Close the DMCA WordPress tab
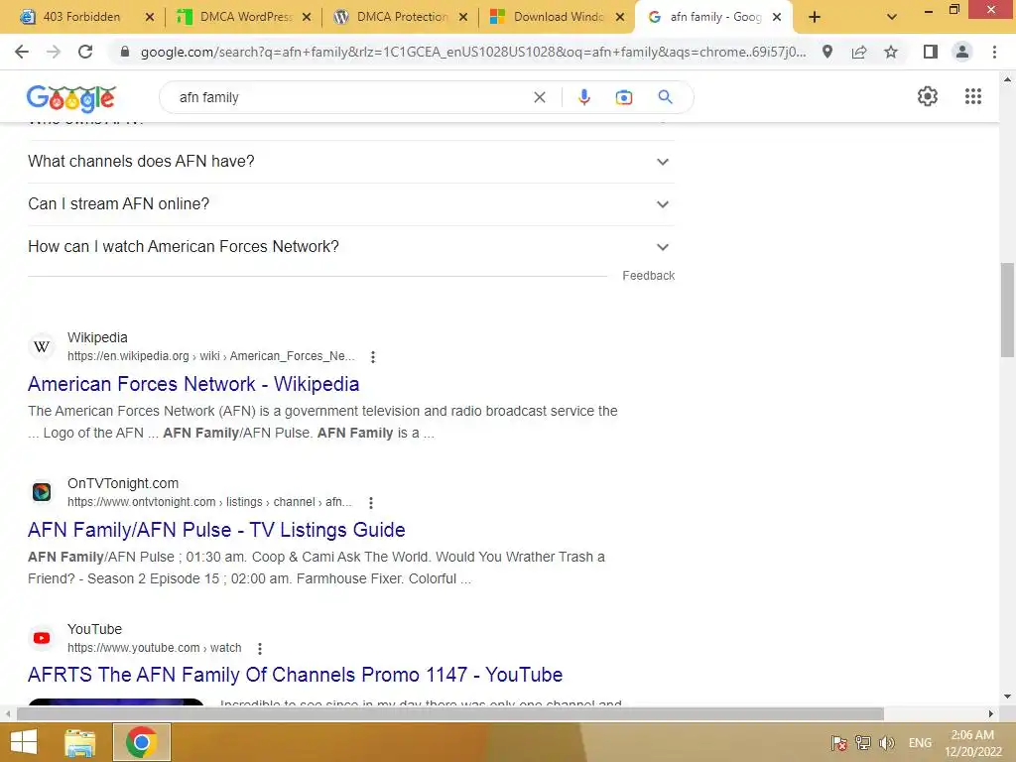 (307, 18)
